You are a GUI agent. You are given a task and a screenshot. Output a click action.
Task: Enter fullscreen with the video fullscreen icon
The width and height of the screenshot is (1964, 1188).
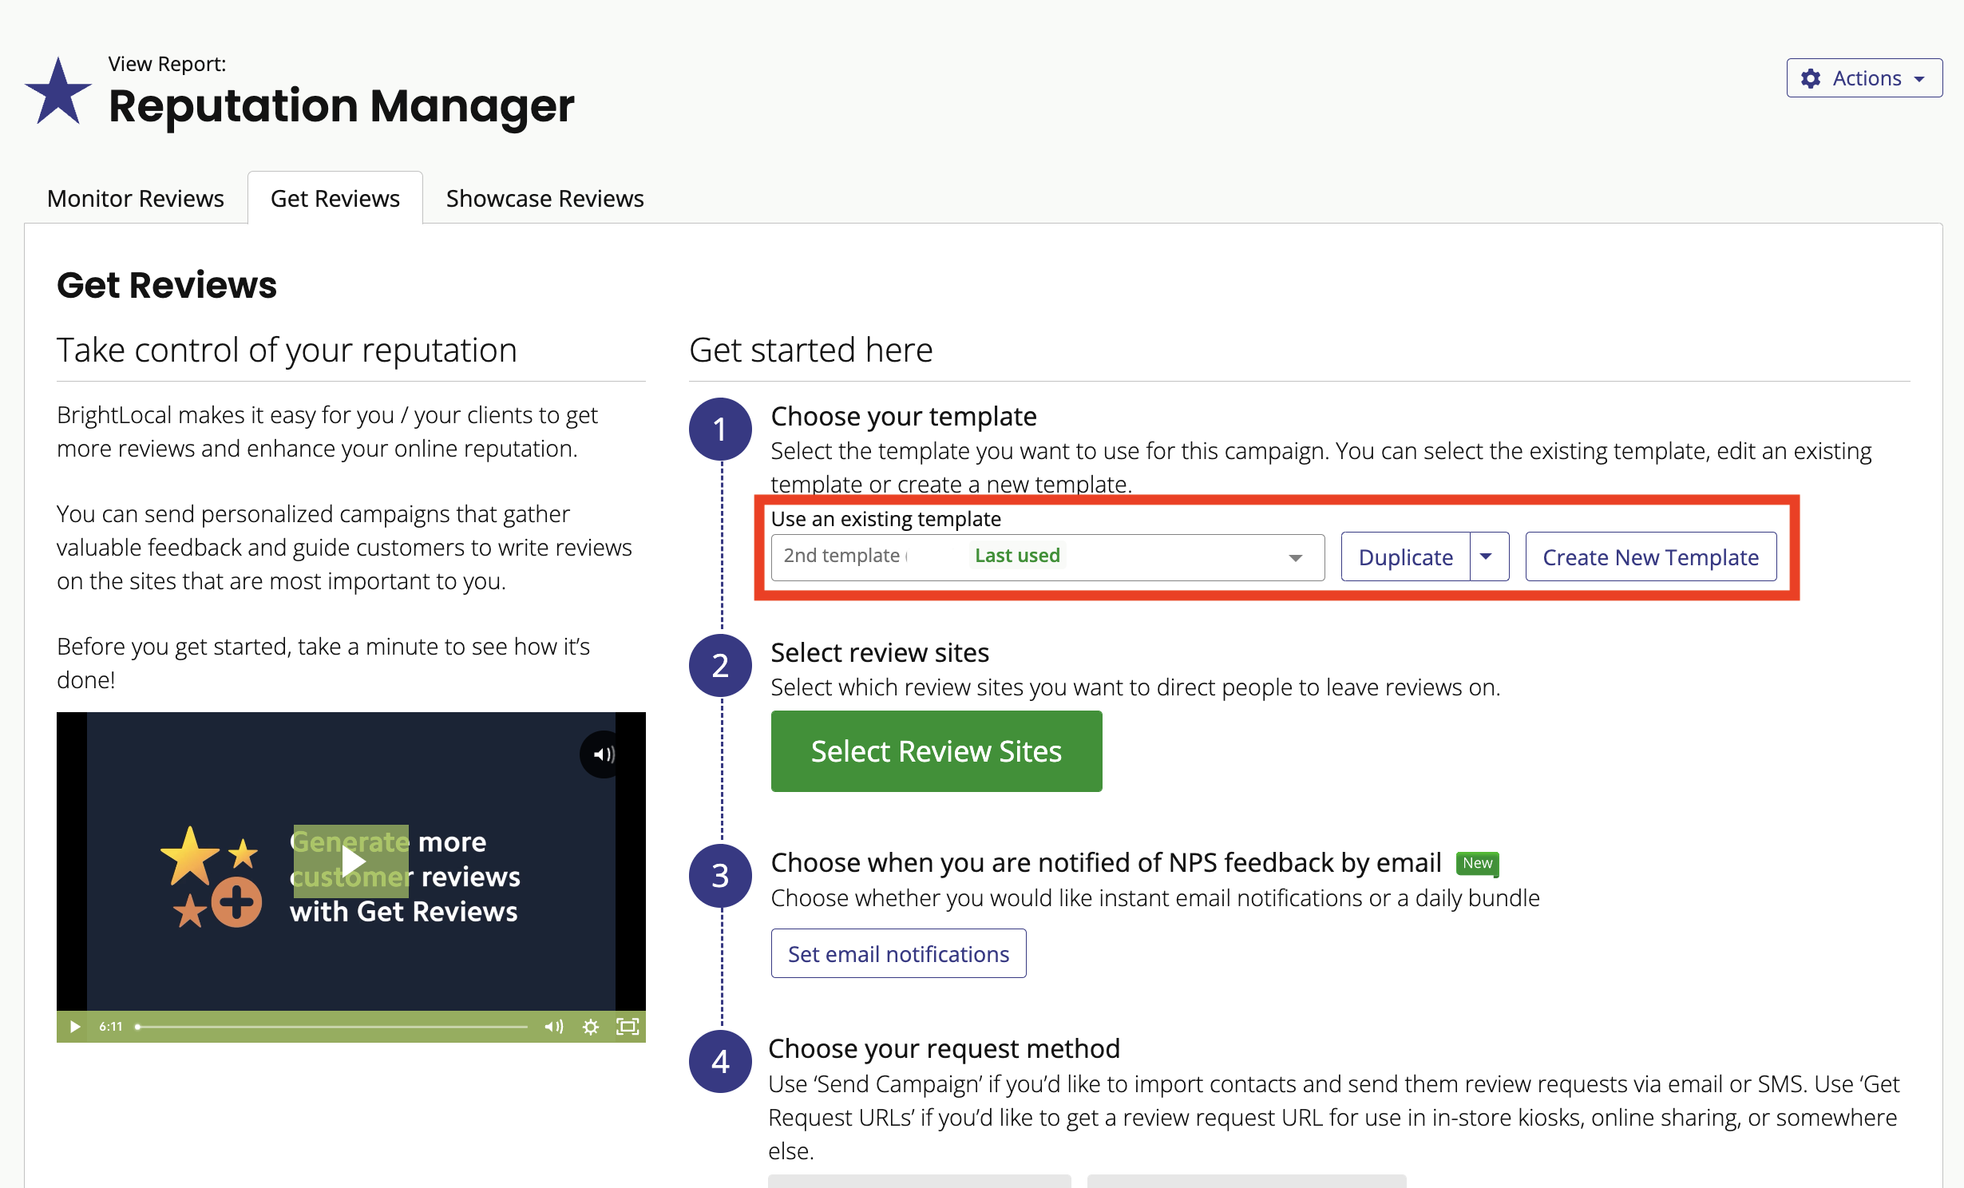click(x=628, y=1027)
